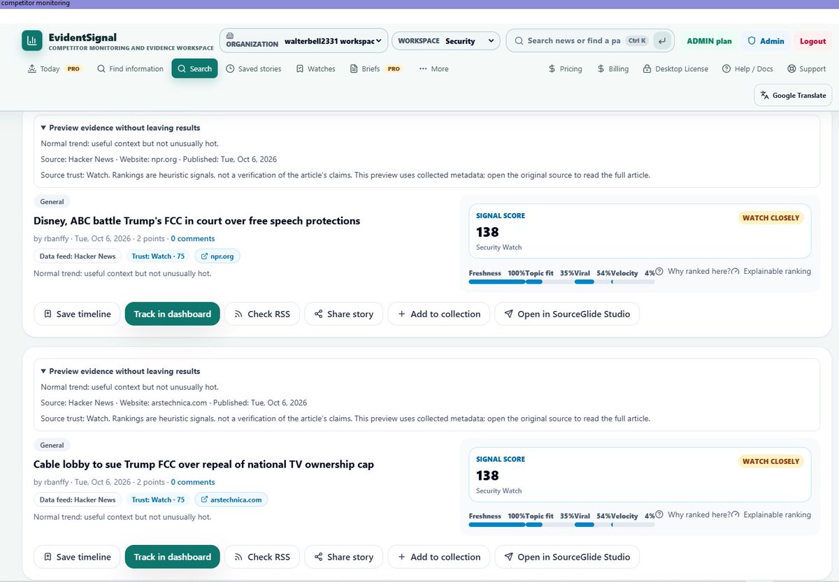Image resolution: width=839 pixels, height=582 pixels.
Task: Save timeline for Cable lobby story
Action: pos(77,557)
